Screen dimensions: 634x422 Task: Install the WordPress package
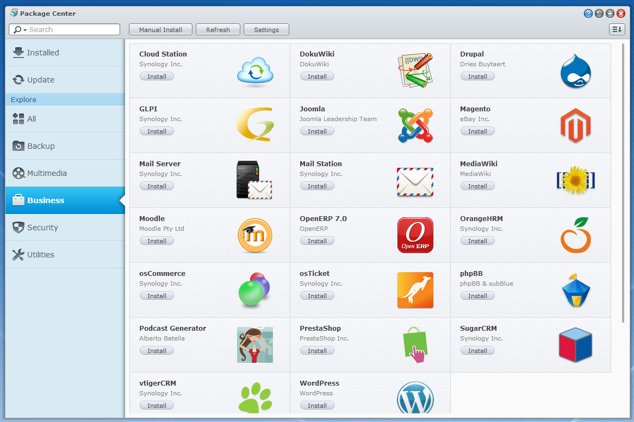(x=317, y=406)
